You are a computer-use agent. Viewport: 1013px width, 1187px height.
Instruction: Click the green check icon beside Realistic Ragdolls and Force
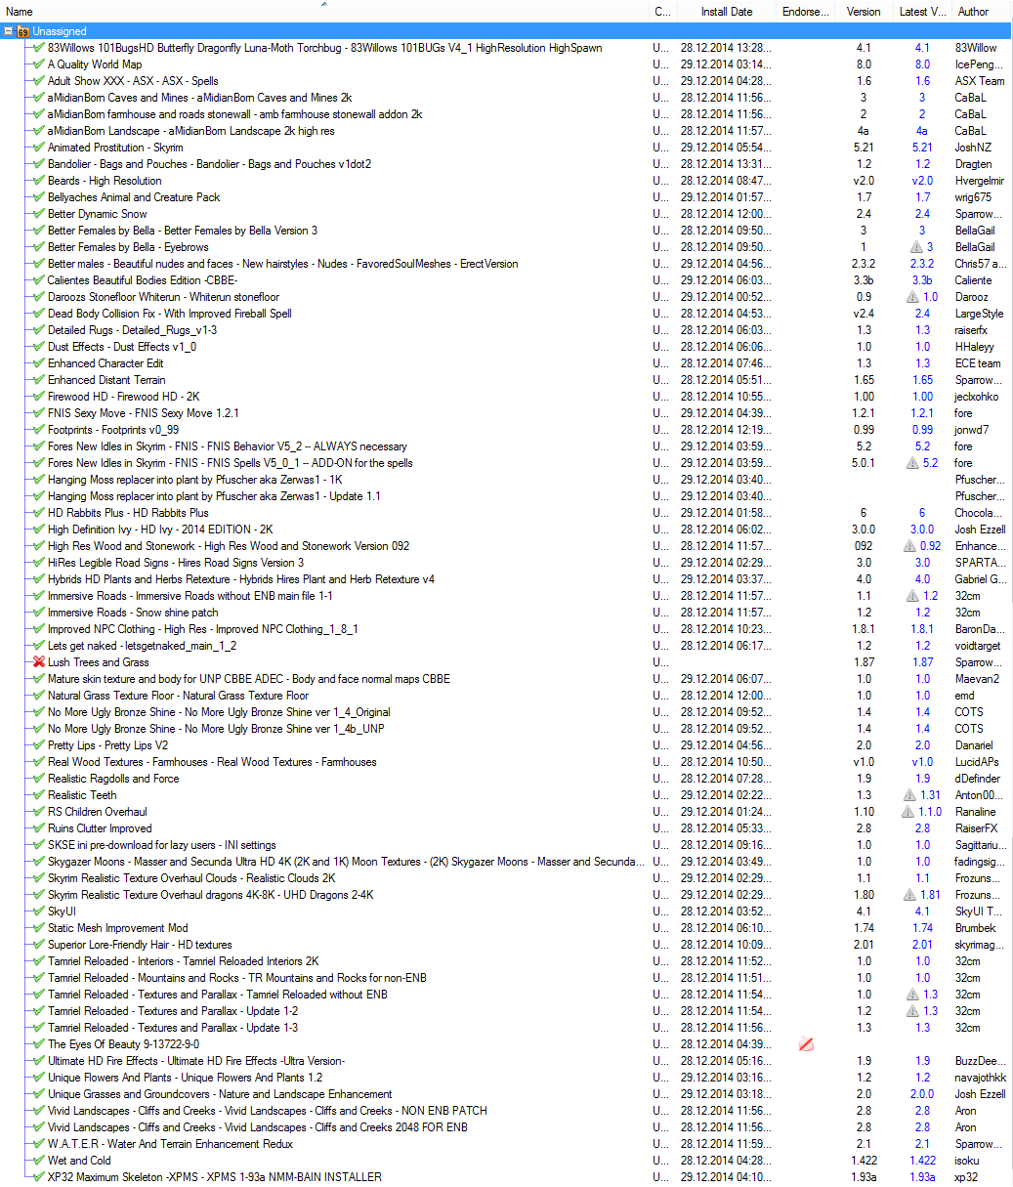click(x=39, y=779)
